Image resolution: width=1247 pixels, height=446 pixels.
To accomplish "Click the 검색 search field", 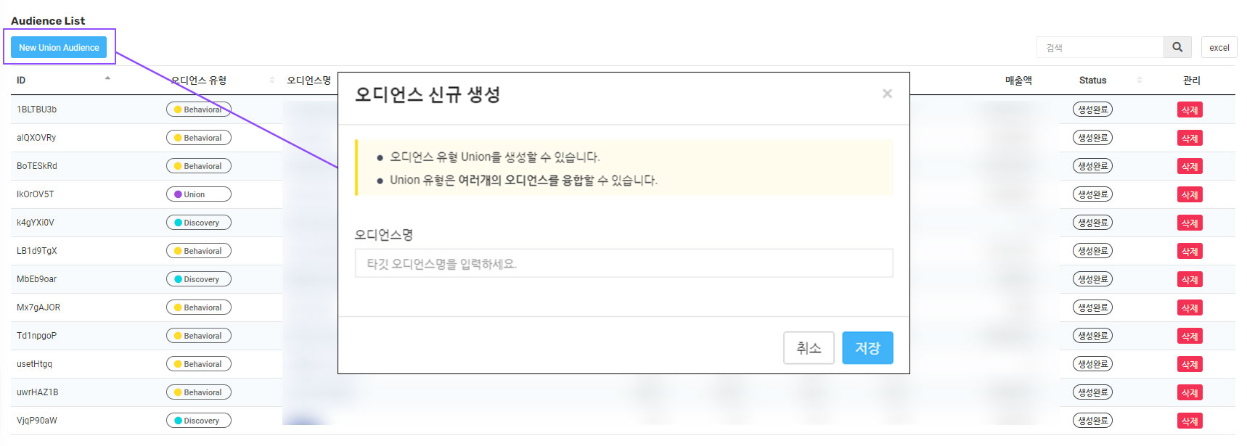I will coord(1100,48).
